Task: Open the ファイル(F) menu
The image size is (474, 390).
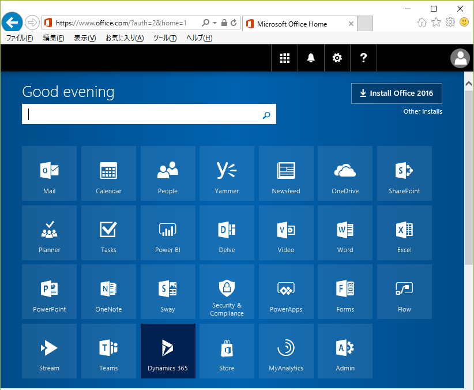Action: coord(19,38)
